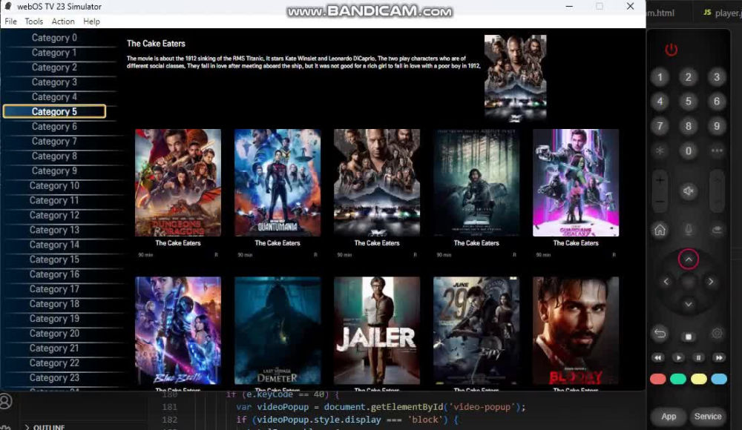The image size is (742, 430).
Task: Click the input source icon on remote
Action: [717, 231]
